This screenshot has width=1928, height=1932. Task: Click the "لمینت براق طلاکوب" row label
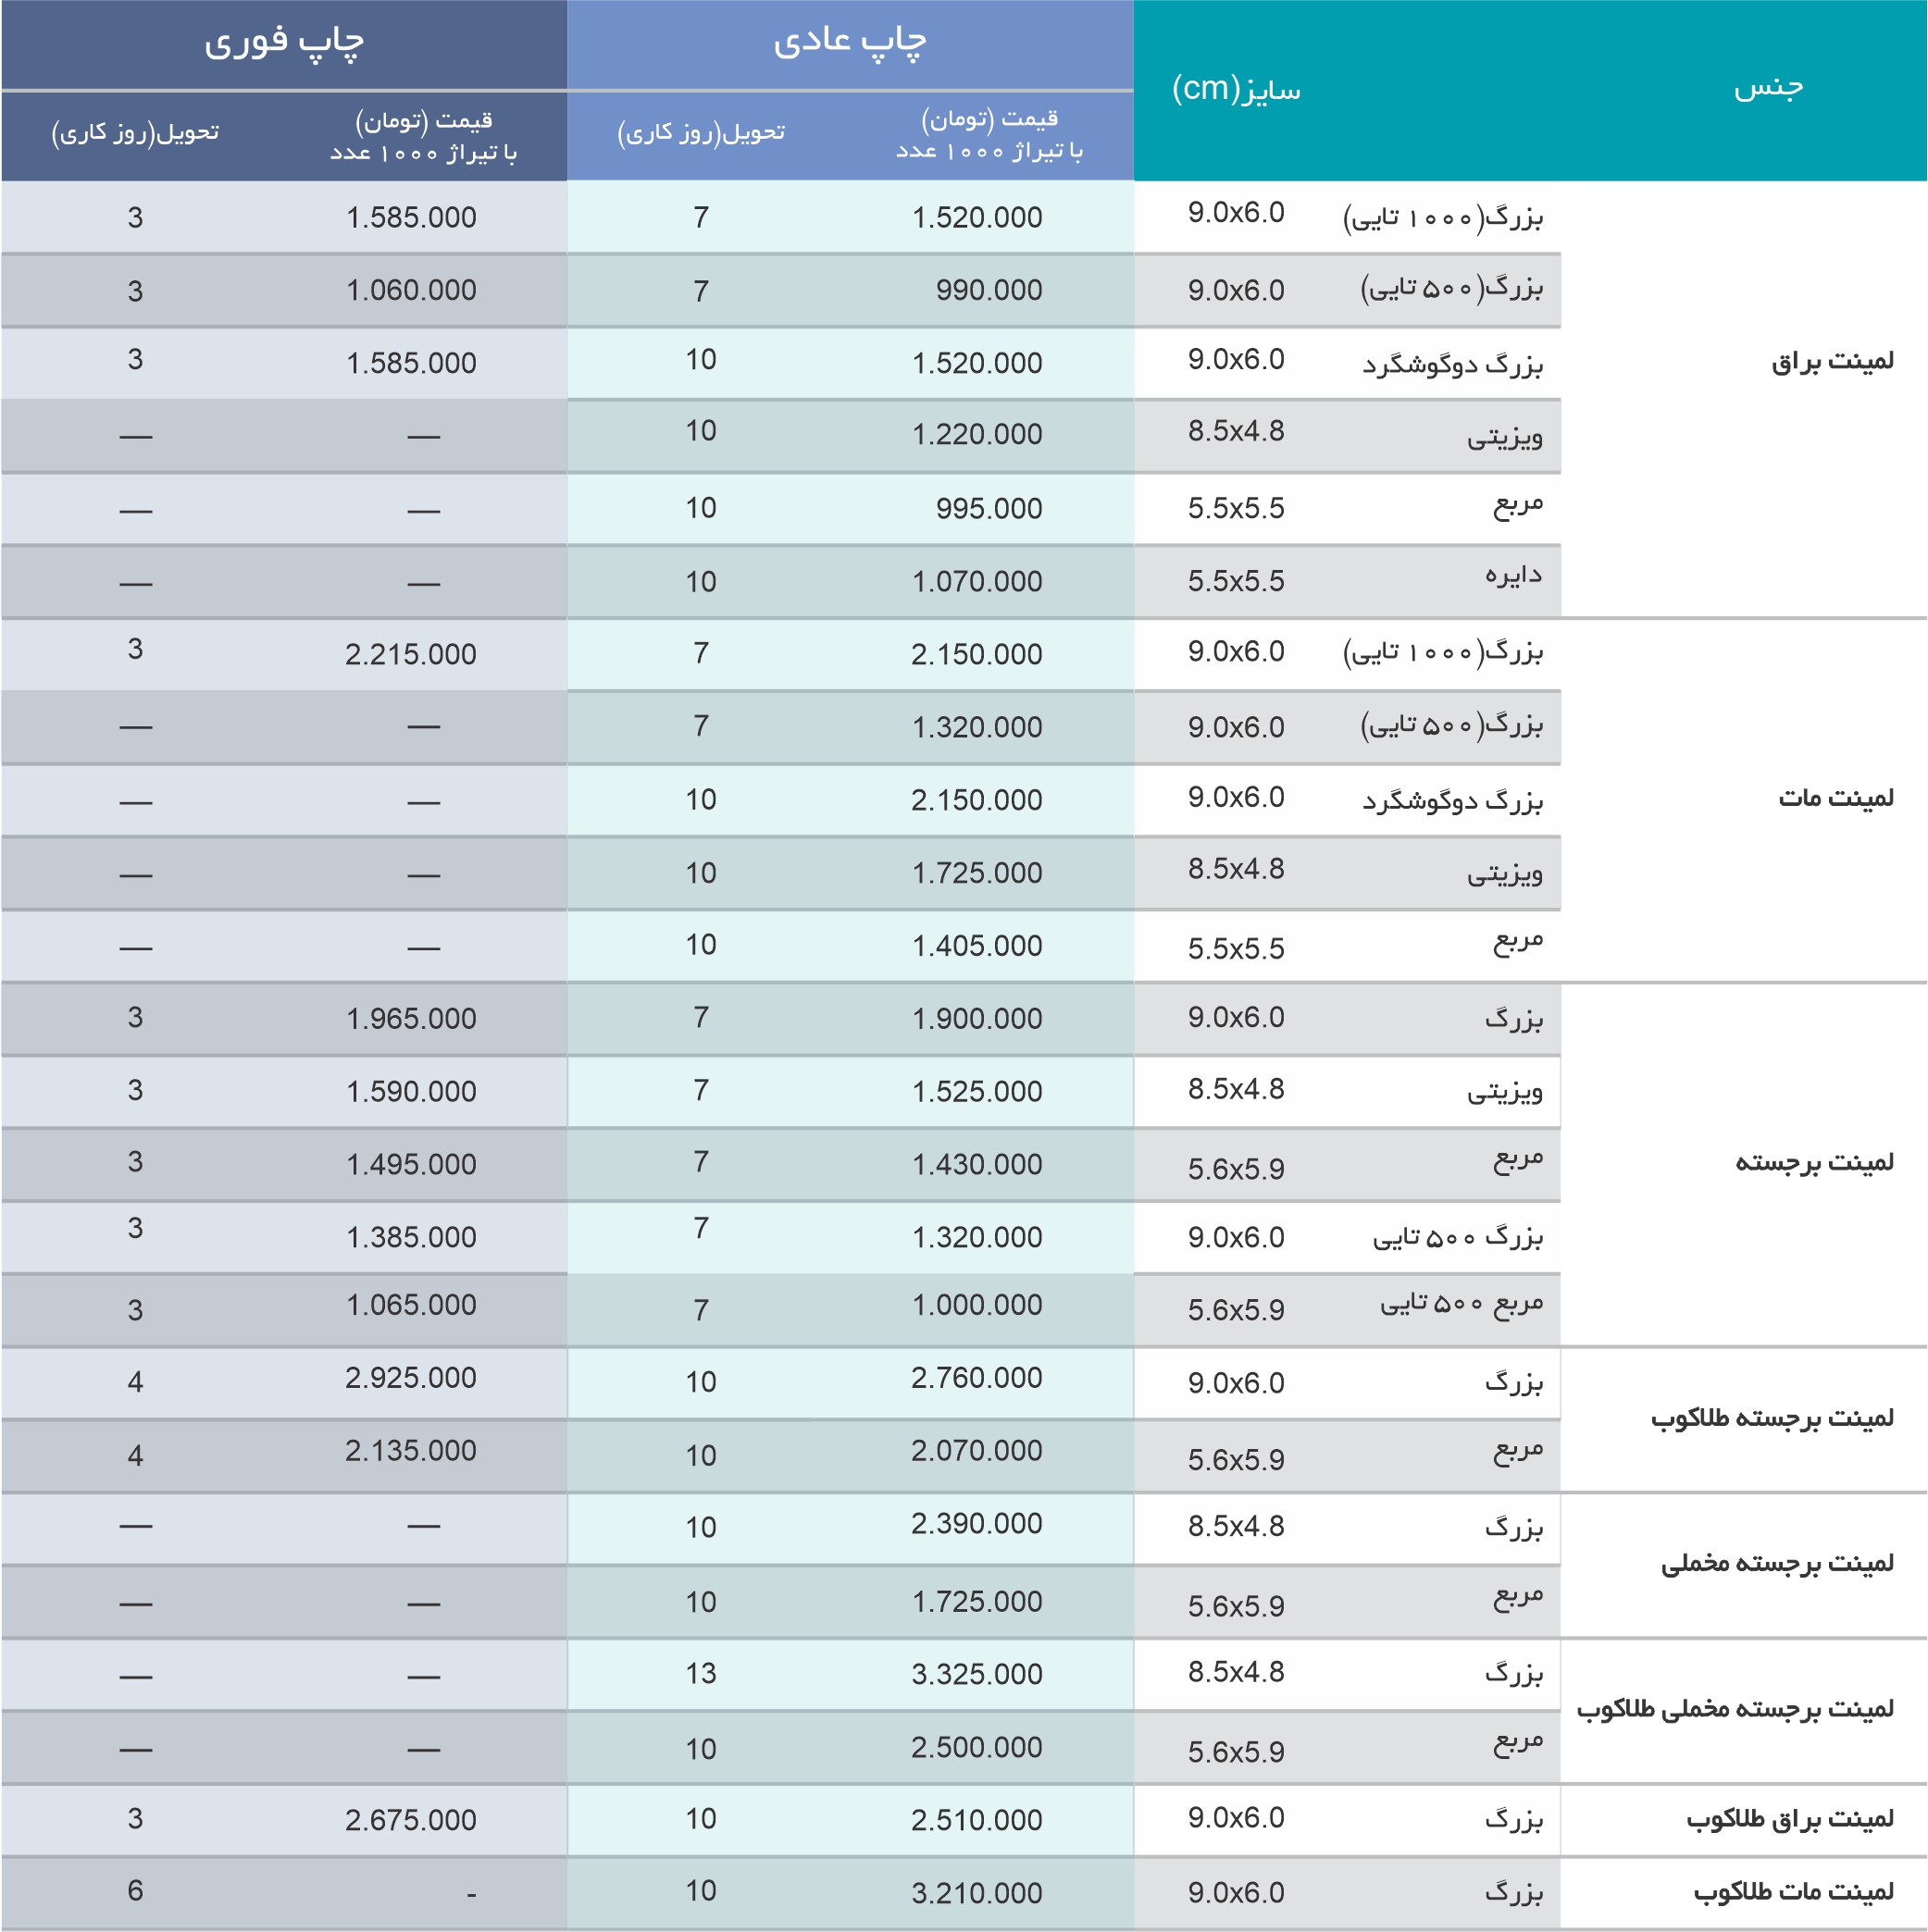(x=1790, y=1819)
